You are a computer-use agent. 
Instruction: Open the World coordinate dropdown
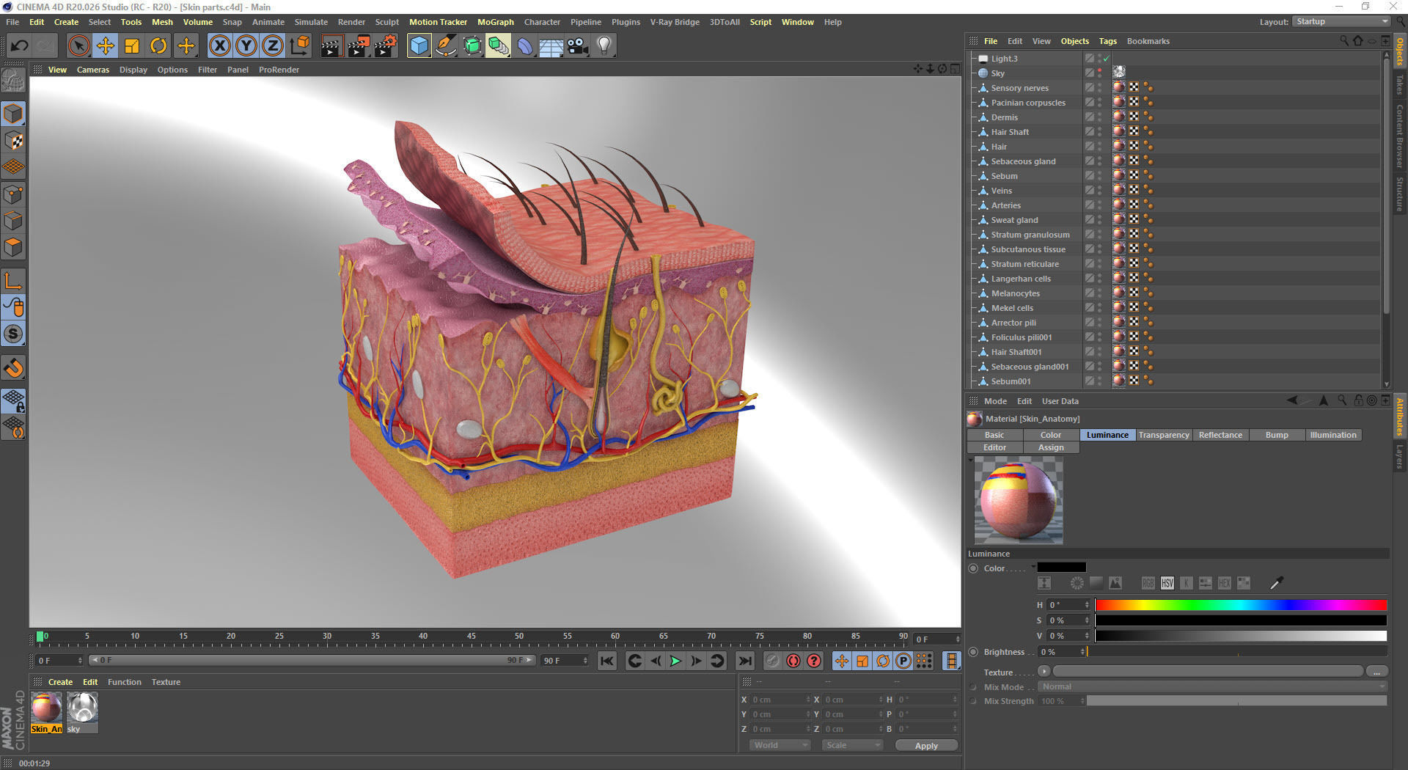point(780,745)
